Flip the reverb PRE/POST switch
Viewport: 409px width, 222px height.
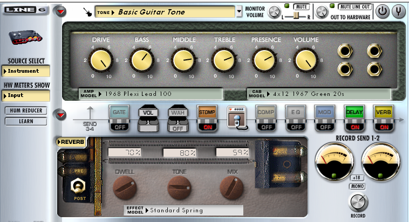(x=78, y=186)
